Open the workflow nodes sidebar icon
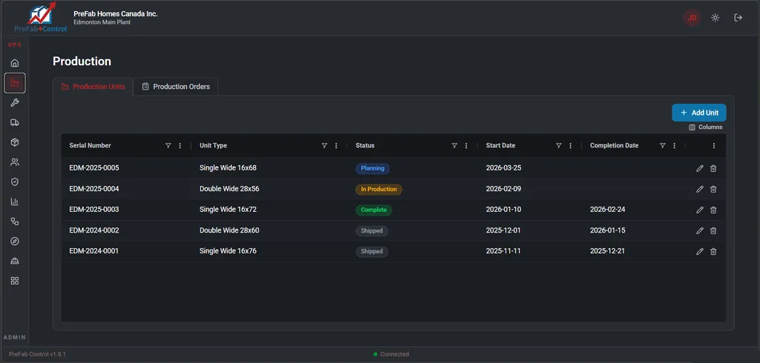This screenshot has width=760, height=363. (15, 222)
